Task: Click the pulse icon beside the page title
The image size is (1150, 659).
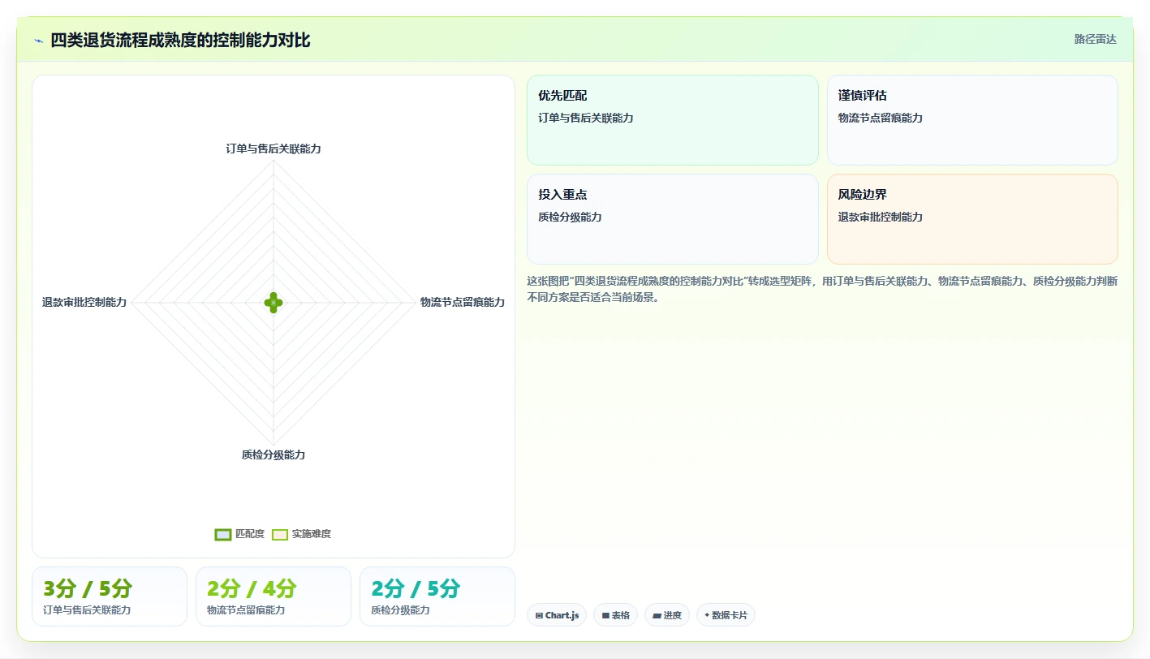Action: tap(39, 41)
